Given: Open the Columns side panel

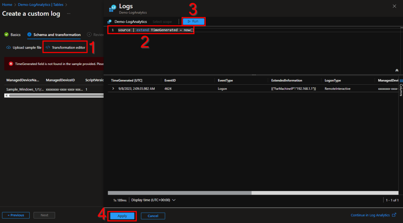Looking at the screenshot, I should (401, 87).
